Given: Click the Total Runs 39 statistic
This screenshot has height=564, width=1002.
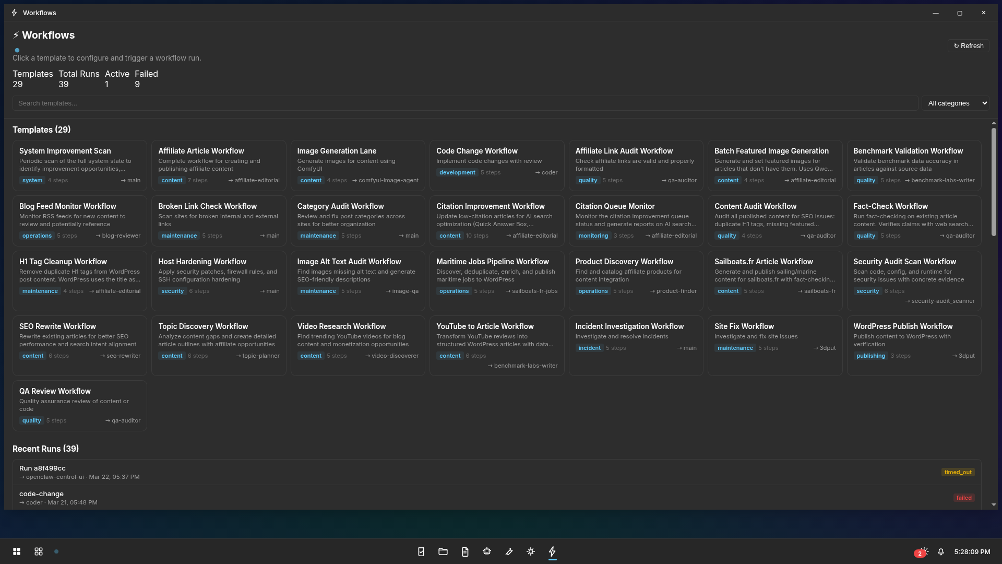Looking at the screenshot, I should (x=79, y=79).
